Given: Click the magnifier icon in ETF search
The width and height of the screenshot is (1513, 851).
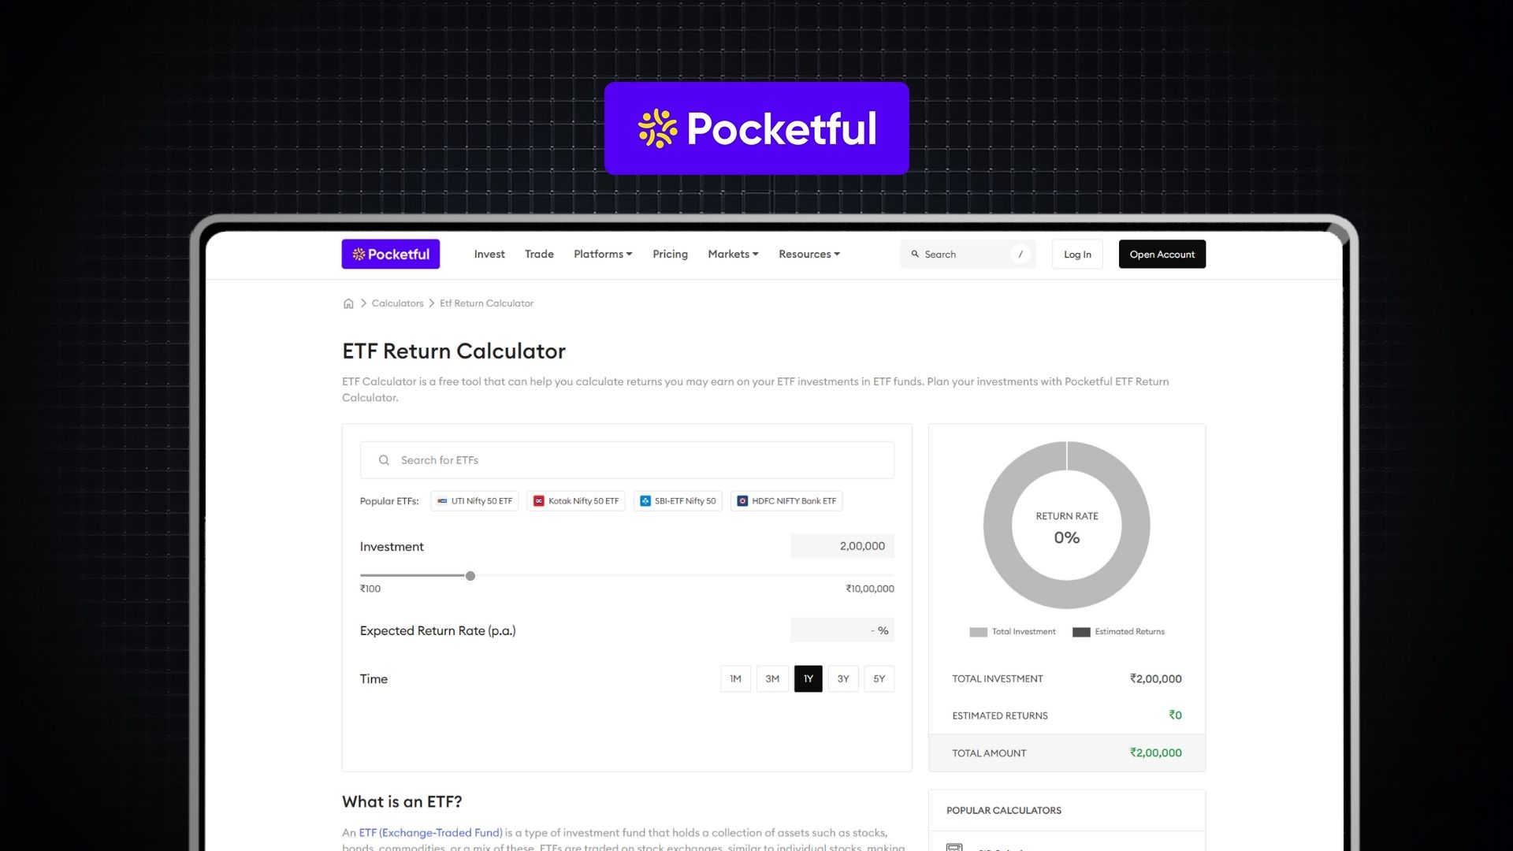Looking at the screenshot, I should click(x=384, y=460).
